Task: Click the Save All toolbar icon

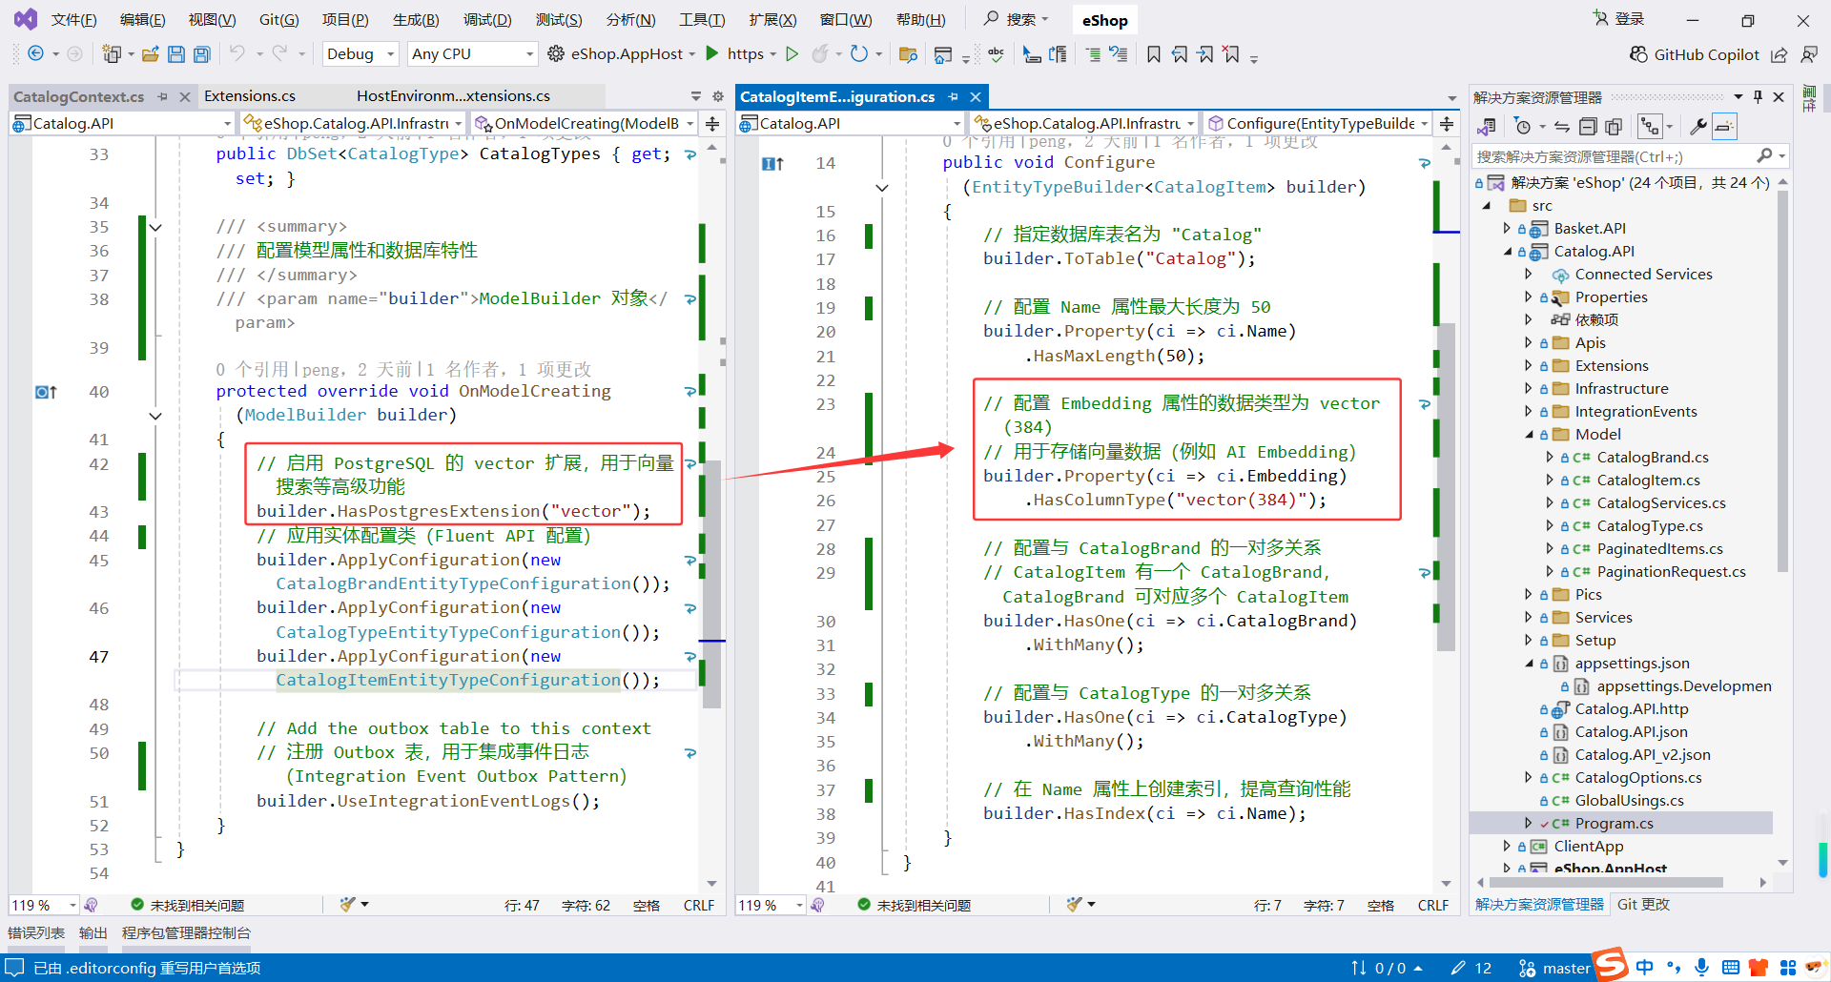Action: (201, 54)
